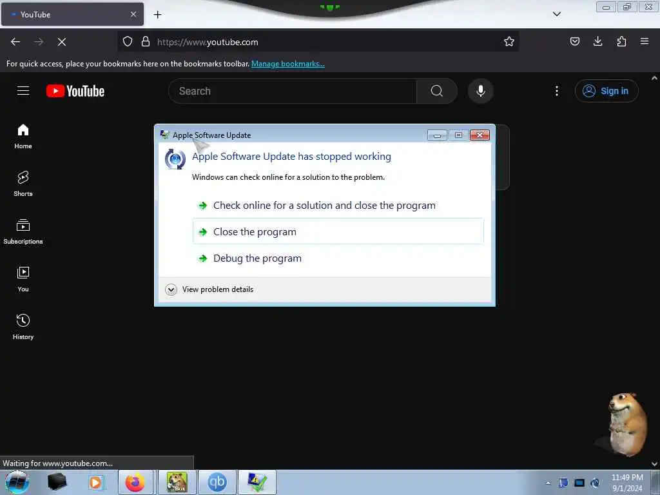The height and width of the screenshot is (495, 660).
Task: Click the YouTube logo
Action: coord(75,91)
